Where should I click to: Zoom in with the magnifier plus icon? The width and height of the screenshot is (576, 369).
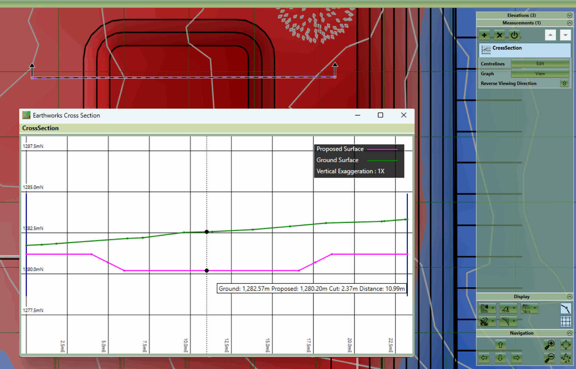(x=549, y=344)
